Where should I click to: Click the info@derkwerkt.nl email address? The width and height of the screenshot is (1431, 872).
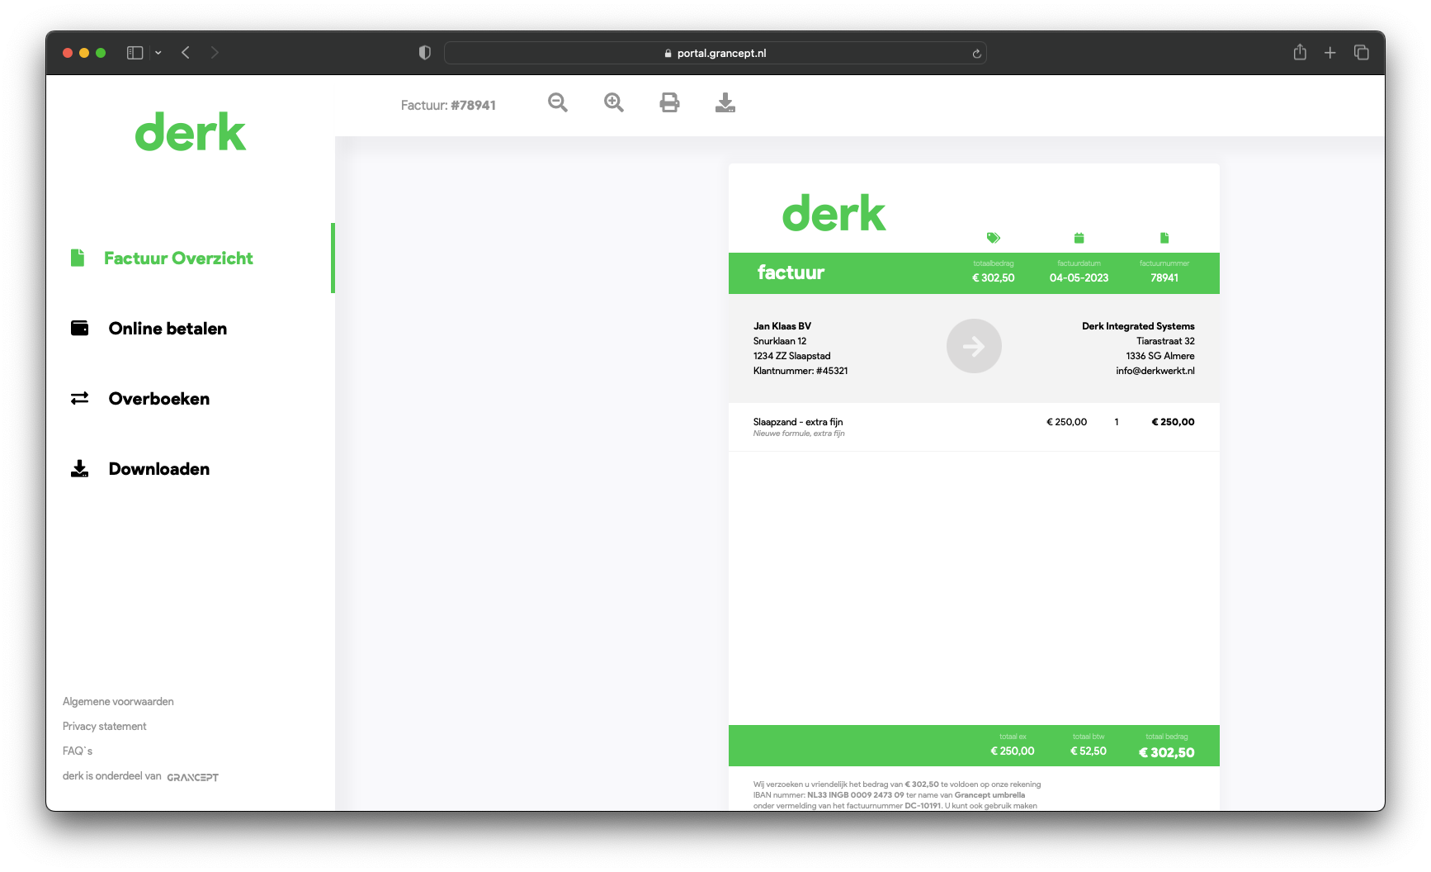1155,371
